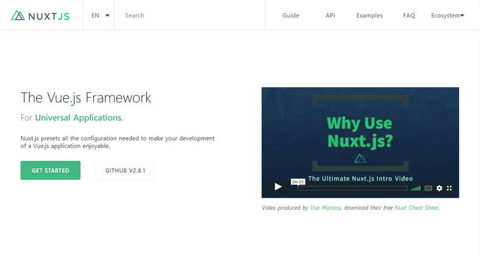Open the Examples page
This screenshot has height=253, width=480.
369,16
